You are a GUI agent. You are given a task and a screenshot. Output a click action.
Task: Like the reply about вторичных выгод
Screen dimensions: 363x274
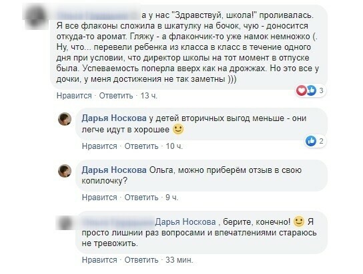[99, 146]
